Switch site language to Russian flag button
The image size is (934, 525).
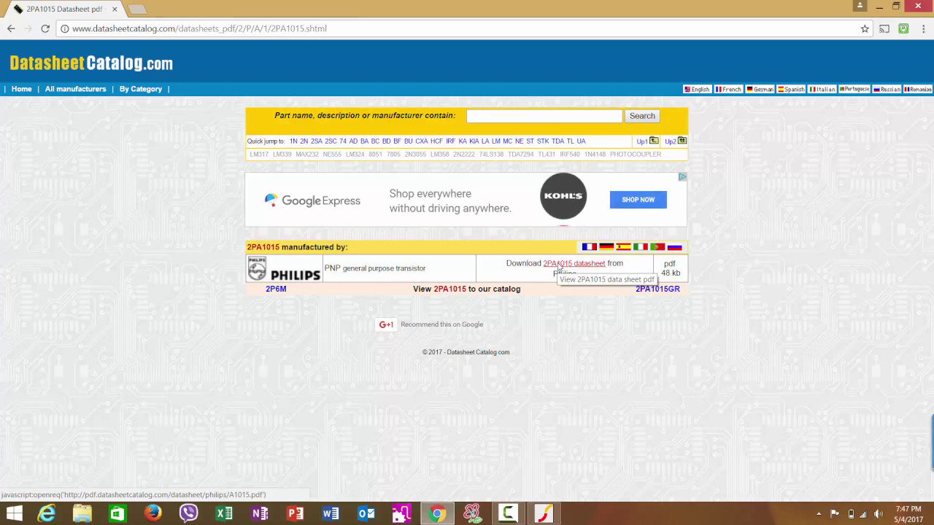point(887,89)
